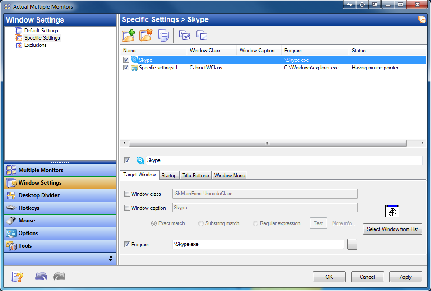431x291 pixels.
Task: Click the extra title button with horizontal arrows
Action: point(350,5)
